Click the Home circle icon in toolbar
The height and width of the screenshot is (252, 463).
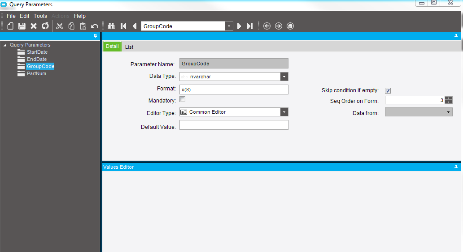coord(290,26)
